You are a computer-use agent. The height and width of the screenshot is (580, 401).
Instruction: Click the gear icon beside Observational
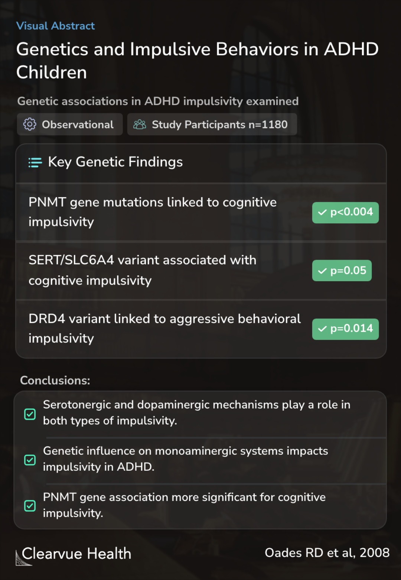pyautogui.click(x=30, y=124)
